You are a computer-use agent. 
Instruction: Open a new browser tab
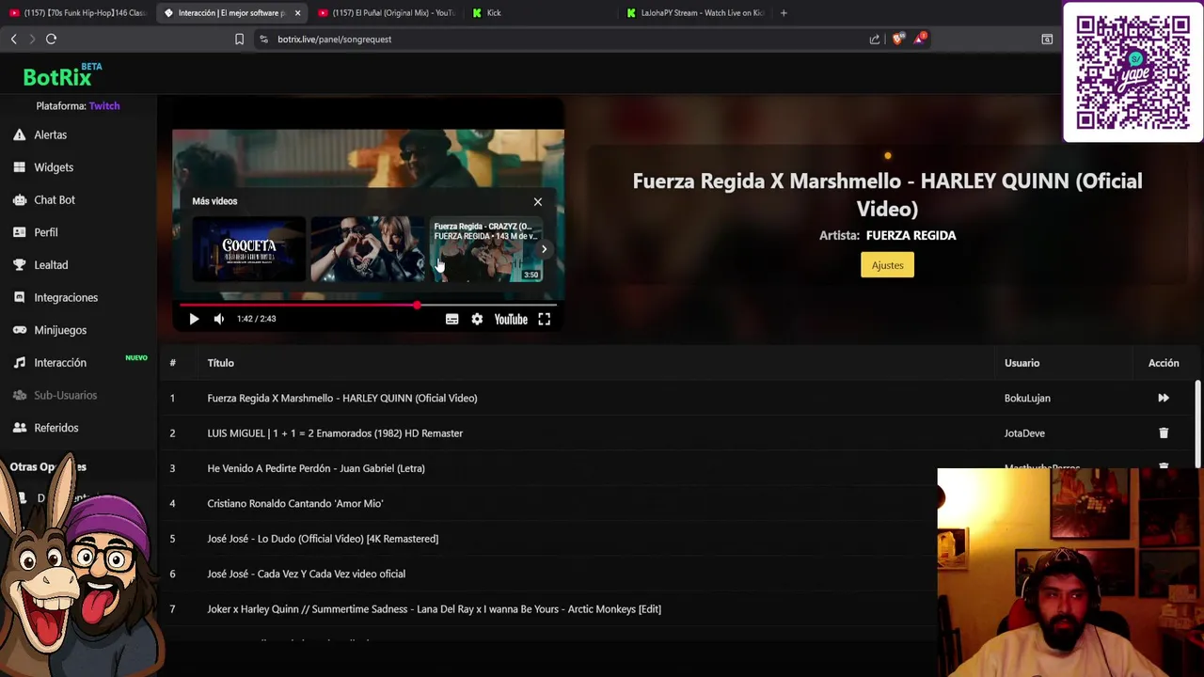pos(784,13)
